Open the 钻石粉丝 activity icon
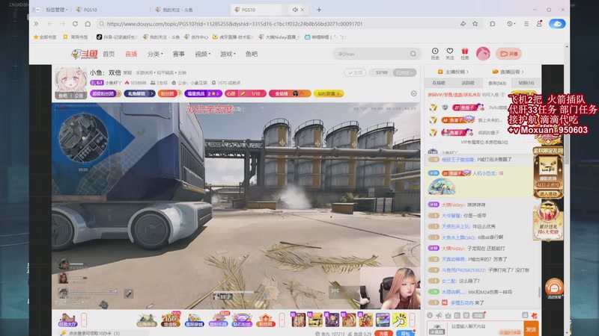This screenshot has height=336, width=599. [242, 320]
